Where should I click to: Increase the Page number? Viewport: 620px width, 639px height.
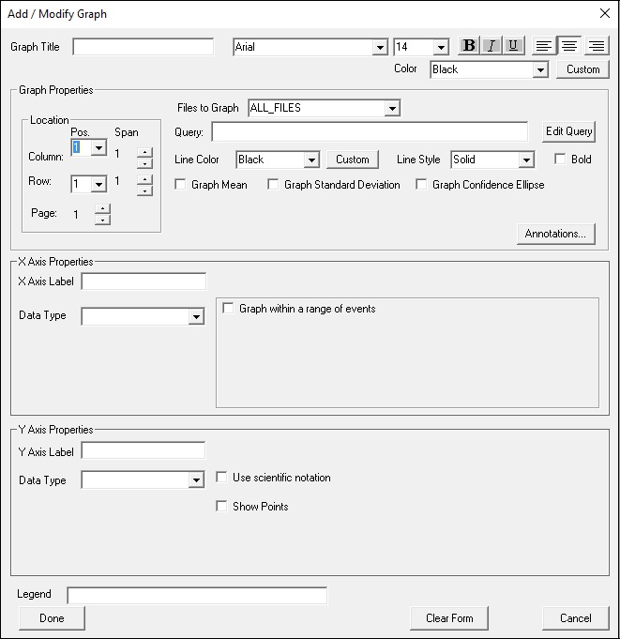pyautogui.click(x=102, y=208)
